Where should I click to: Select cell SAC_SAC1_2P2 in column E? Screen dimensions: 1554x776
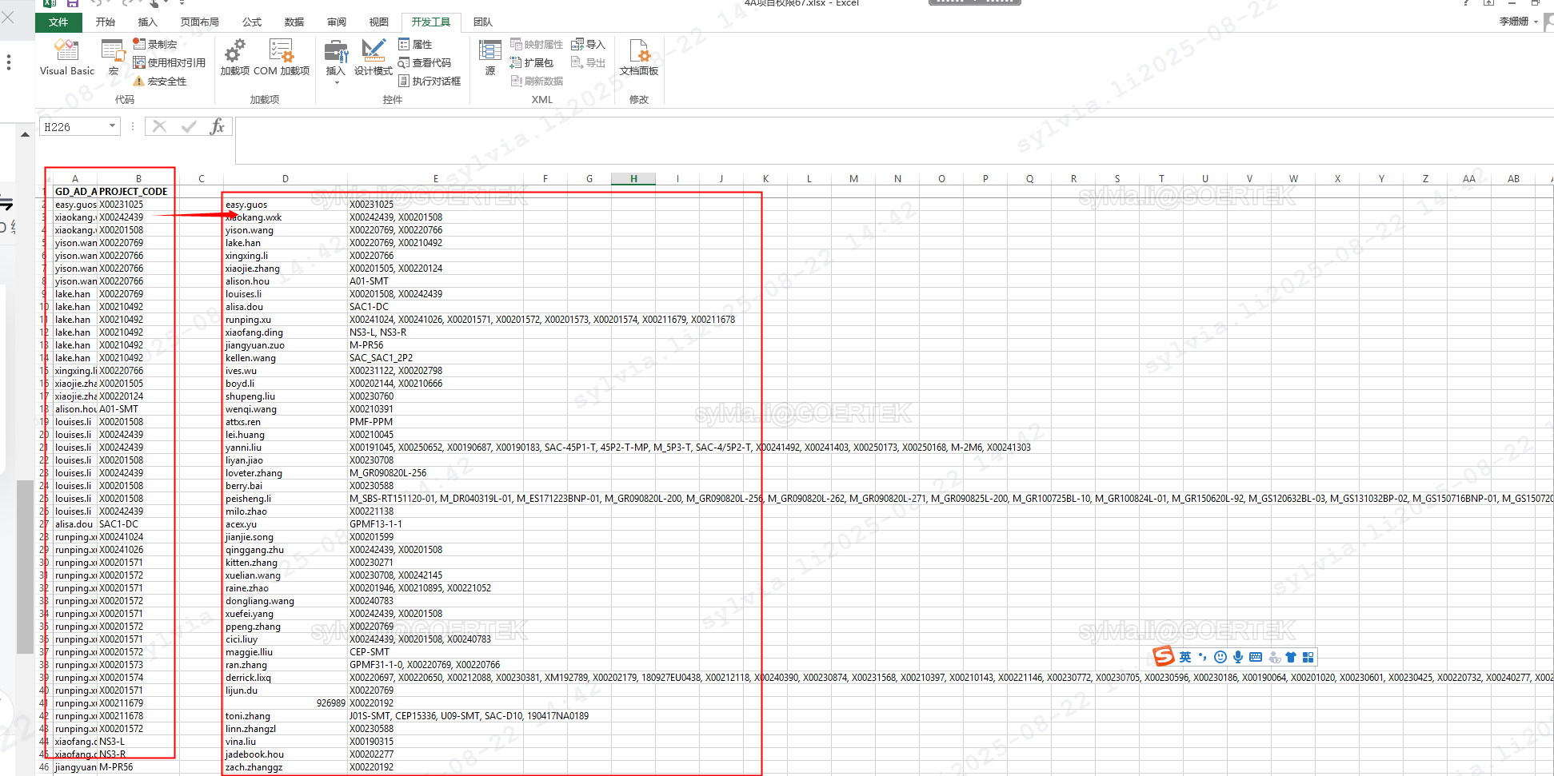pyautogui.click(x=436, y=358)
